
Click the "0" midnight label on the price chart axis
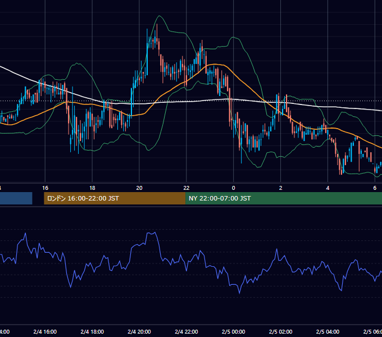pos(233,188)
